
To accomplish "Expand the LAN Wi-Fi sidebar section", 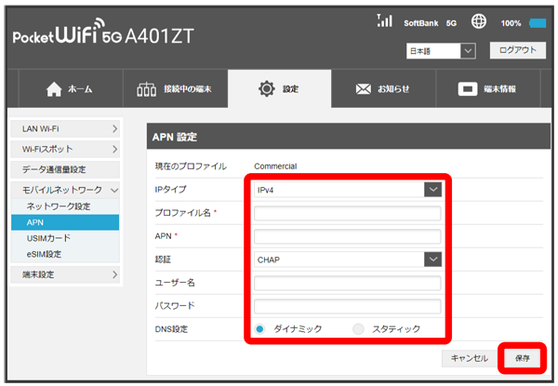I will tap(64, 127).
